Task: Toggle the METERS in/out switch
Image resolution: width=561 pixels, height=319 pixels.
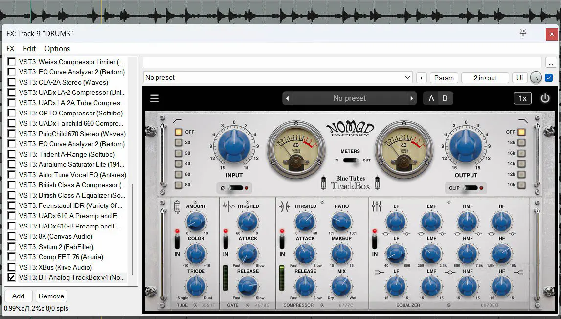Action: point(350,160)
